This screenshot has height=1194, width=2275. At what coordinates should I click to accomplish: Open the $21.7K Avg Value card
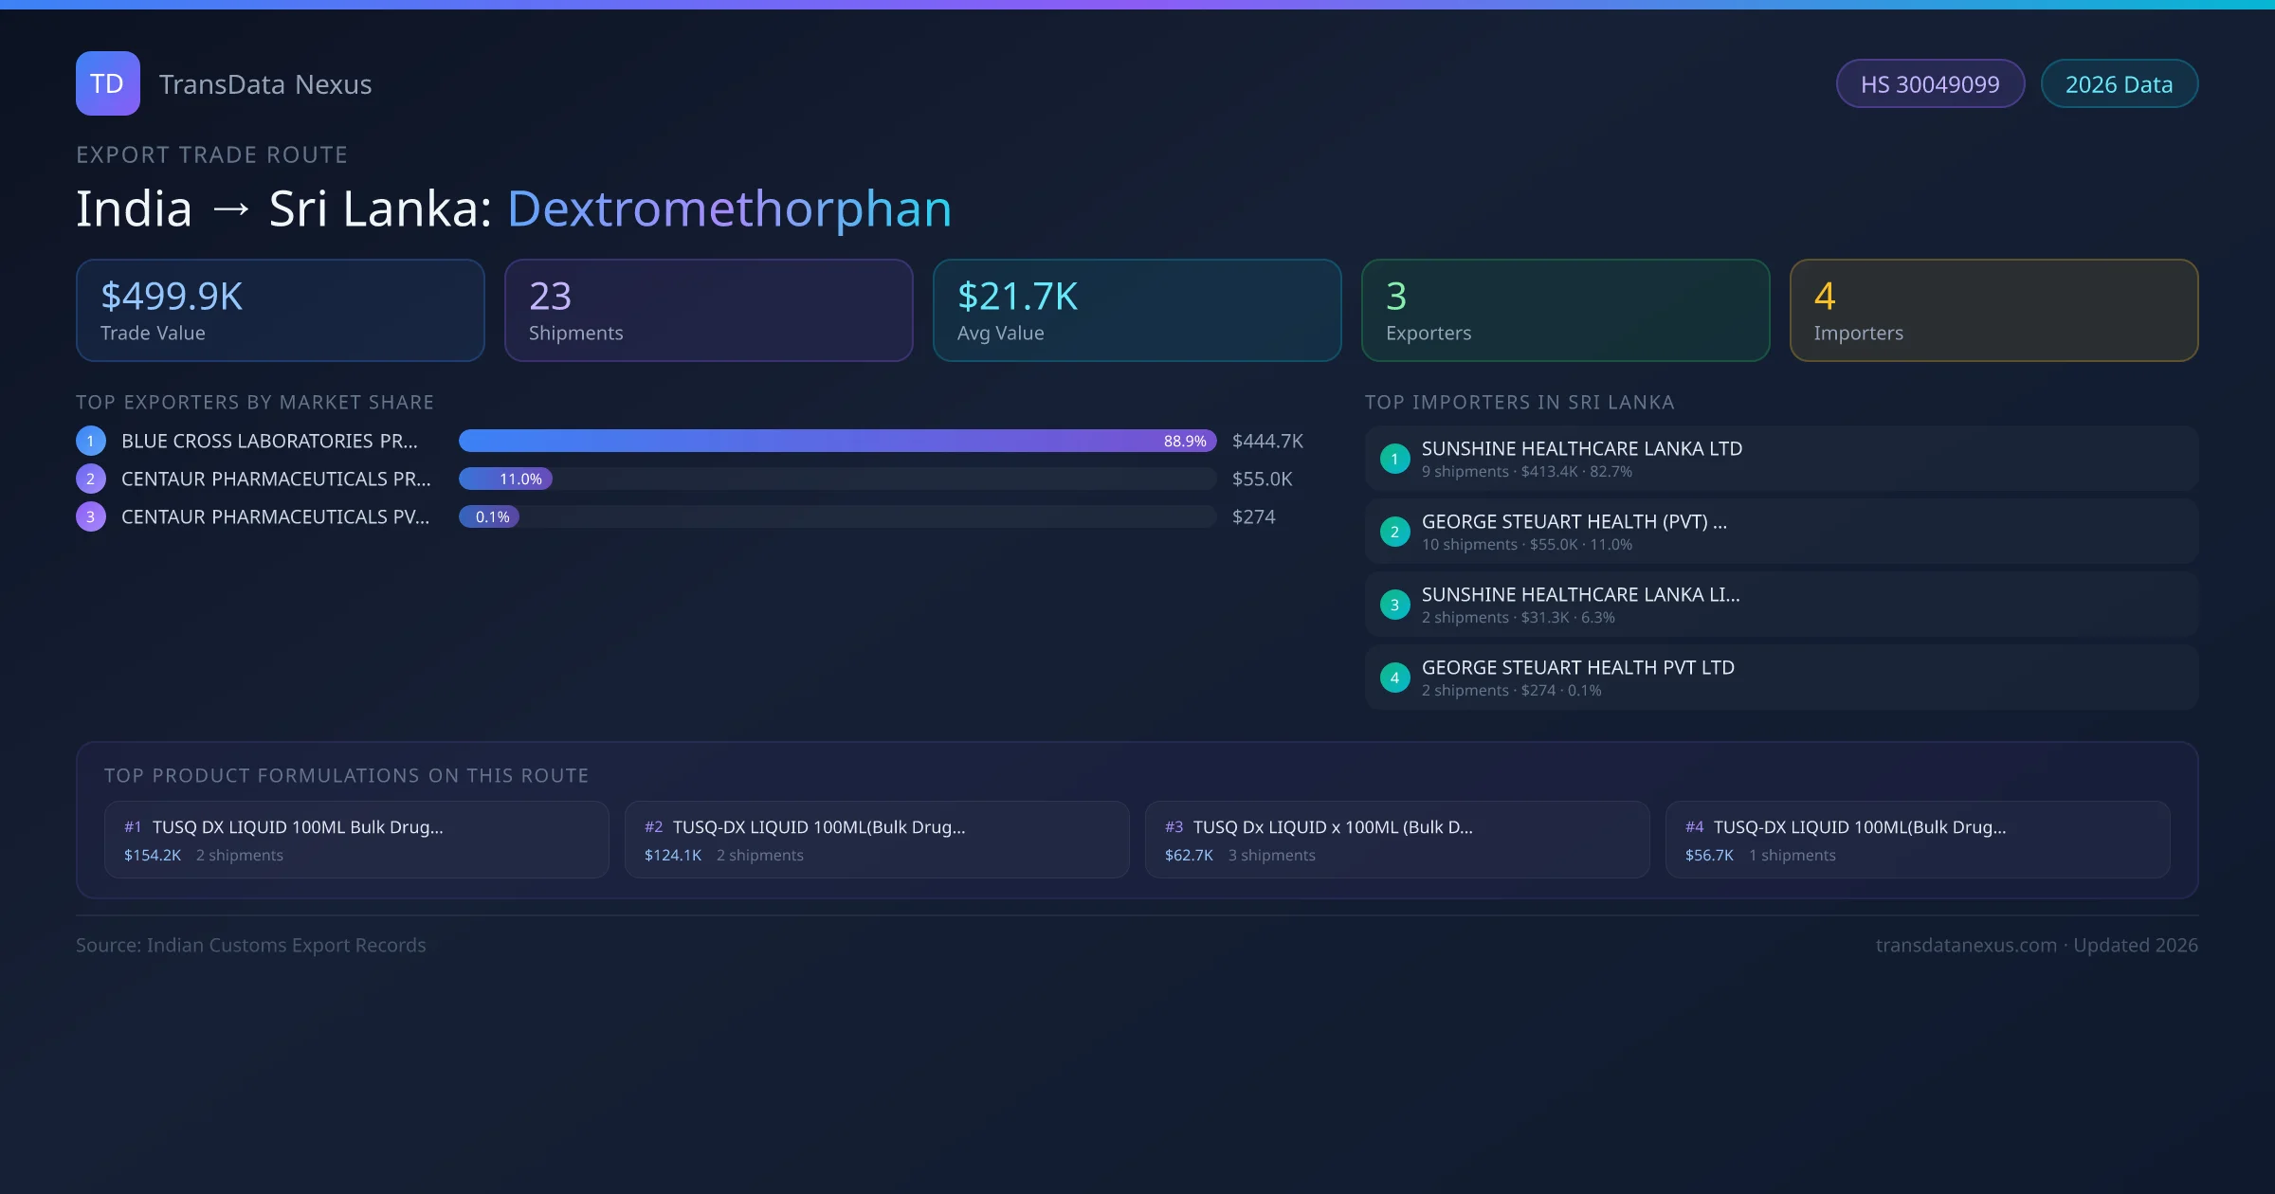coord(1137,311)
